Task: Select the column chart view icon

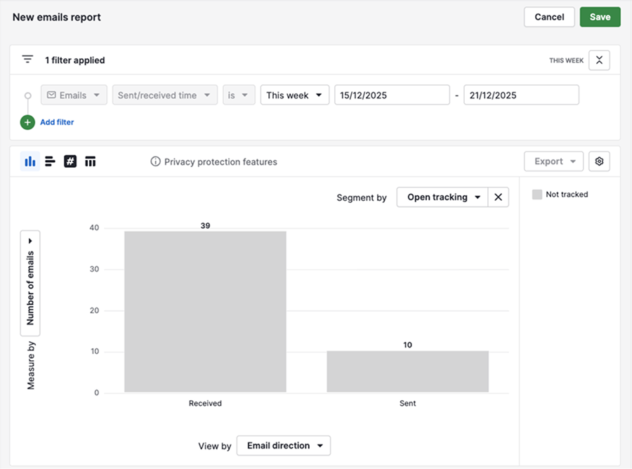Action: click(30, 161)
